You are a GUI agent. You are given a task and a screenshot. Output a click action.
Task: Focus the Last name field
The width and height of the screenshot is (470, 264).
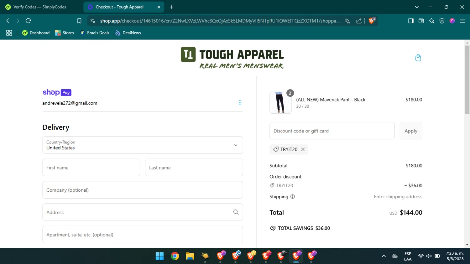click(x=194, y=168)
